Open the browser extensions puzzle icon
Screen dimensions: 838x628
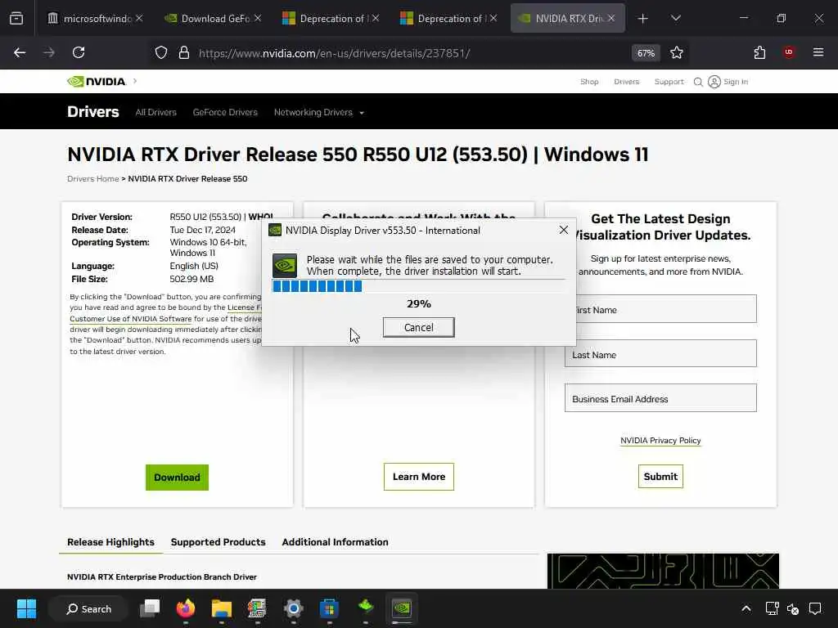[759, 52]
